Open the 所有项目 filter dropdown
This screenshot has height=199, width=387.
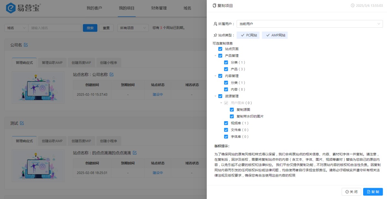click(133, 28)
